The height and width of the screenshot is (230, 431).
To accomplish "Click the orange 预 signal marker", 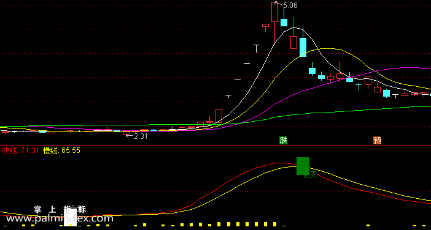I will 378,140.
